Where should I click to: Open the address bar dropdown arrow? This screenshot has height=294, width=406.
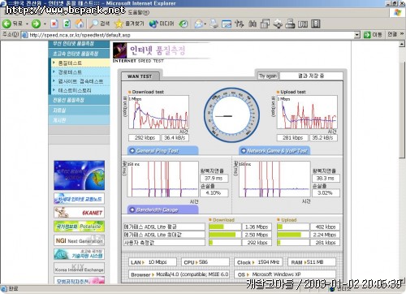(x=357, y=35)
